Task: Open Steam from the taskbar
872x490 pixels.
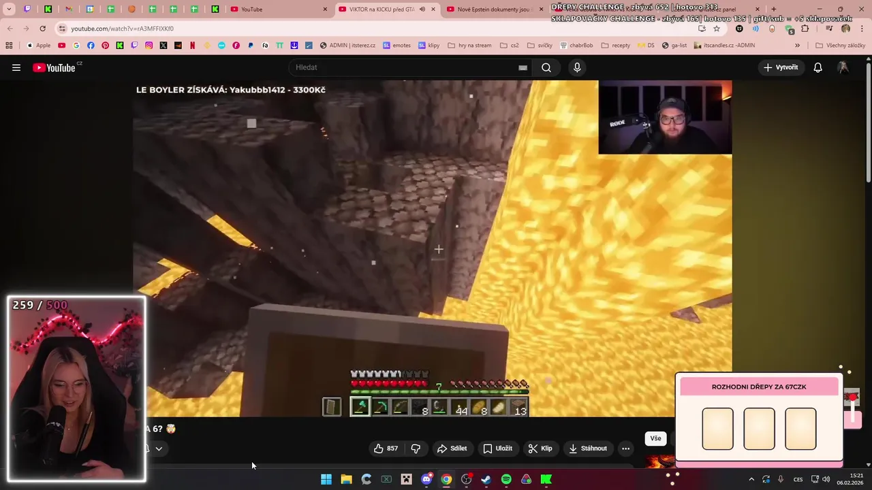Action: [486, 480]
